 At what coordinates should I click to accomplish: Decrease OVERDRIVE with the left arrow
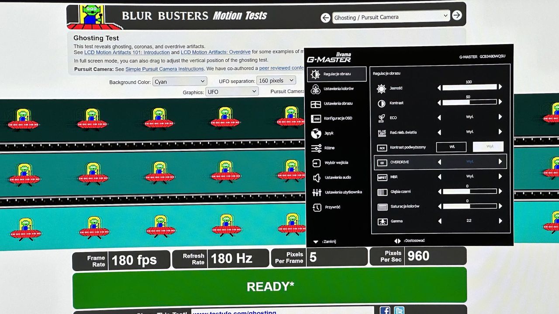439,162
